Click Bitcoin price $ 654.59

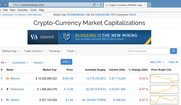click(x=68, y=78)
